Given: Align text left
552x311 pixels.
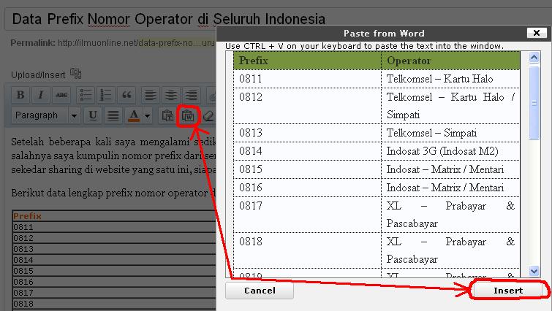Looking at the screenshot, I should pos(150,95).
